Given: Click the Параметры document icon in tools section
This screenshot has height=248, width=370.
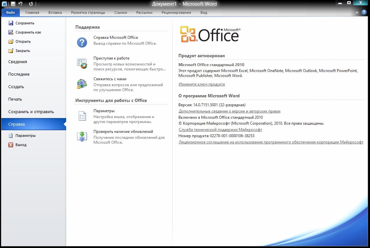Looking at the screenshot, I should coord(82,116).
